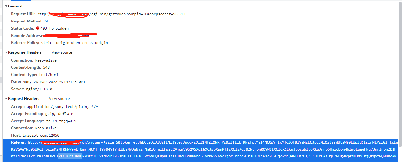Click the 403 Forbidden status text
The width and height of the screenshot is (402, 162).
(54, 28)
